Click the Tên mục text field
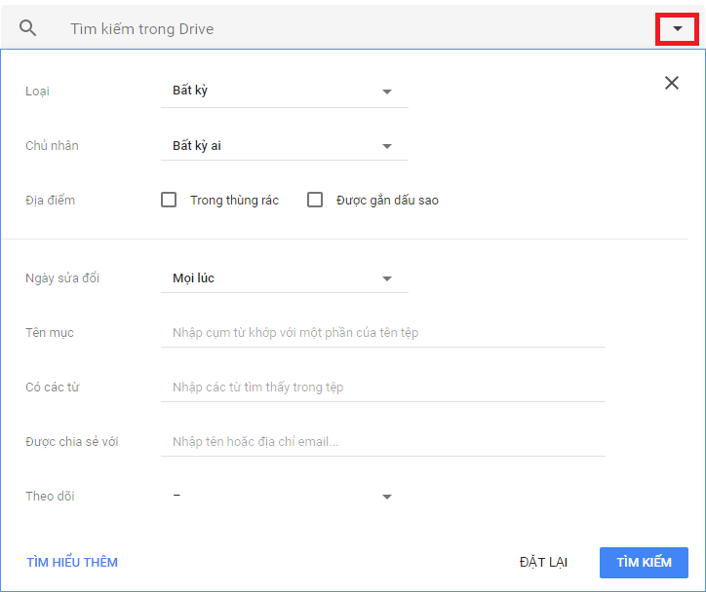 coord(382,333)
